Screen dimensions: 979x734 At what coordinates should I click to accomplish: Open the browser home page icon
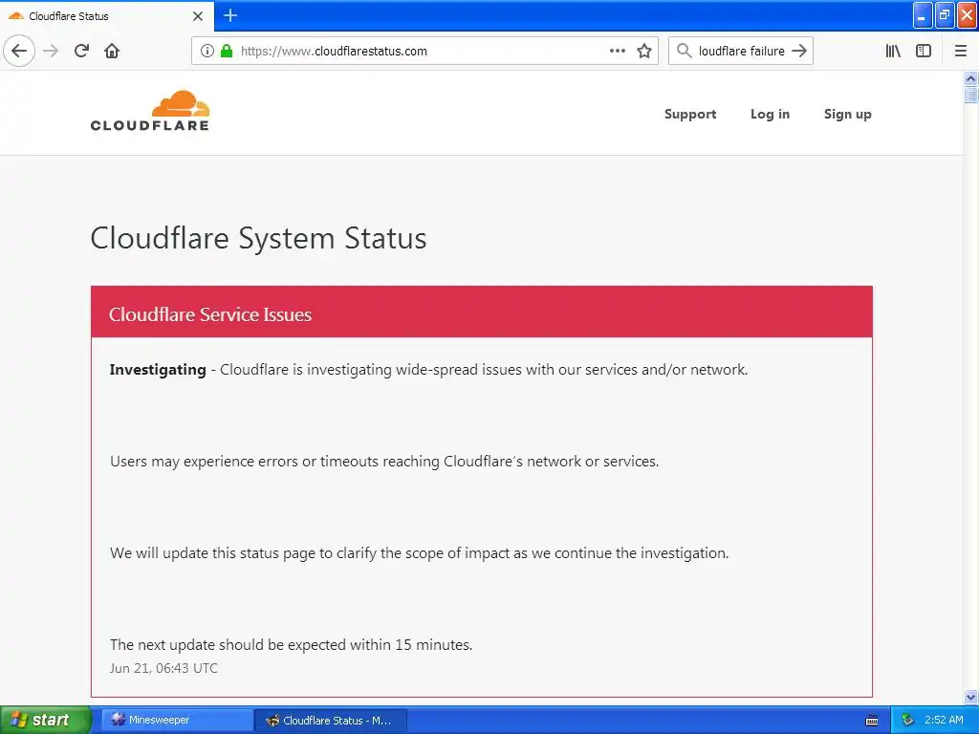tap(112, 51)
